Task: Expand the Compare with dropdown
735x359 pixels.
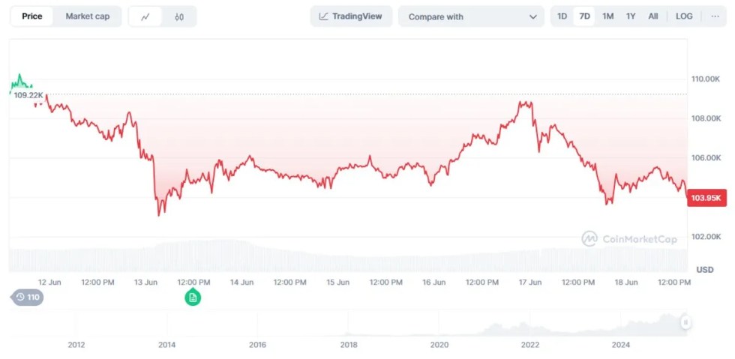Action: coord(472,16)
